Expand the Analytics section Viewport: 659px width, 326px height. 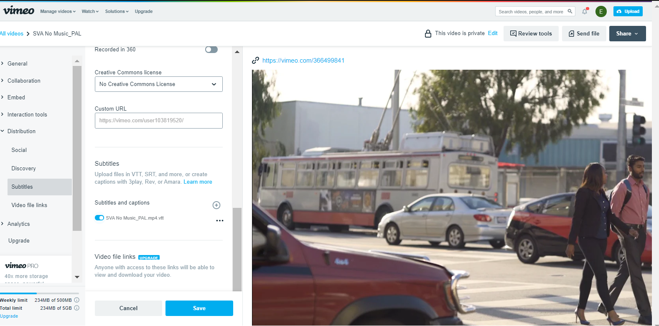pyautogui.click(x=18, y=224)
